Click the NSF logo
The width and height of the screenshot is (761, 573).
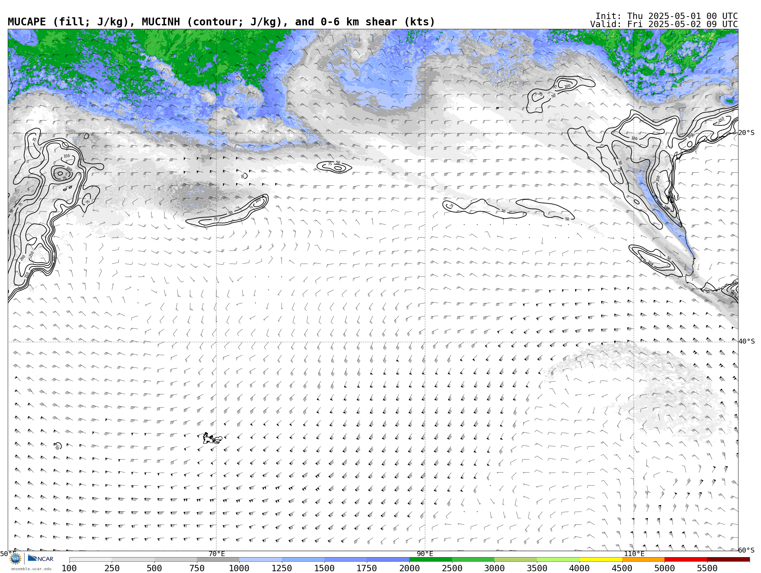pyautogui.click(x=16, y=559)
